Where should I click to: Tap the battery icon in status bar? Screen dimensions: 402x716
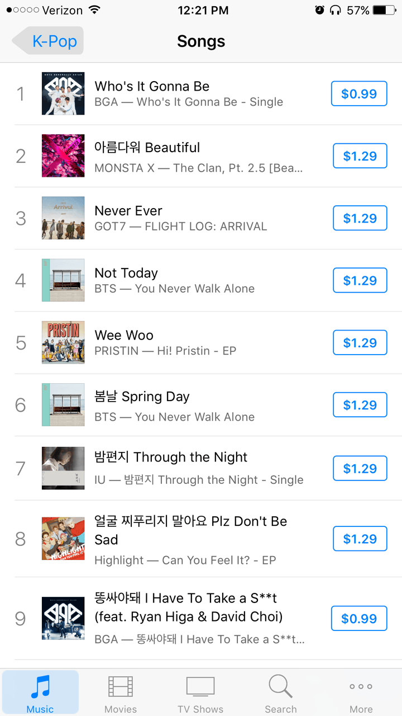(384, 10)
